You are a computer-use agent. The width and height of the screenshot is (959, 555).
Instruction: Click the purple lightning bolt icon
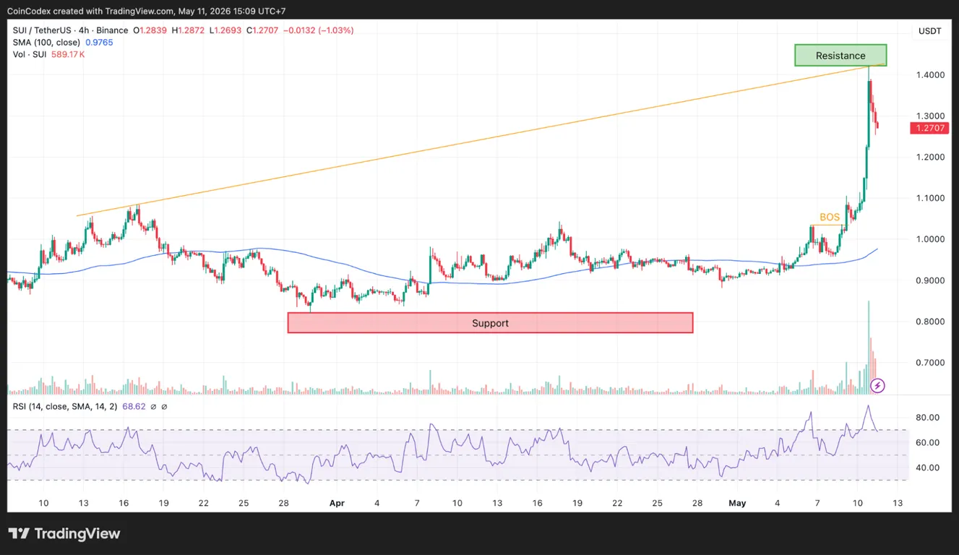coord(877,385)
